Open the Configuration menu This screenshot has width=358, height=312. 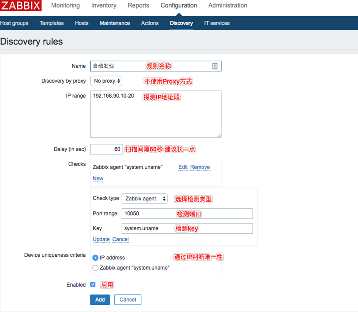178,5
